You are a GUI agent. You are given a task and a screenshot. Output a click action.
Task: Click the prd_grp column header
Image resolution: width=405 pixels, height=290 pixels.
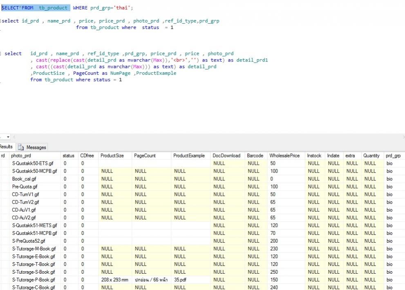393,155
